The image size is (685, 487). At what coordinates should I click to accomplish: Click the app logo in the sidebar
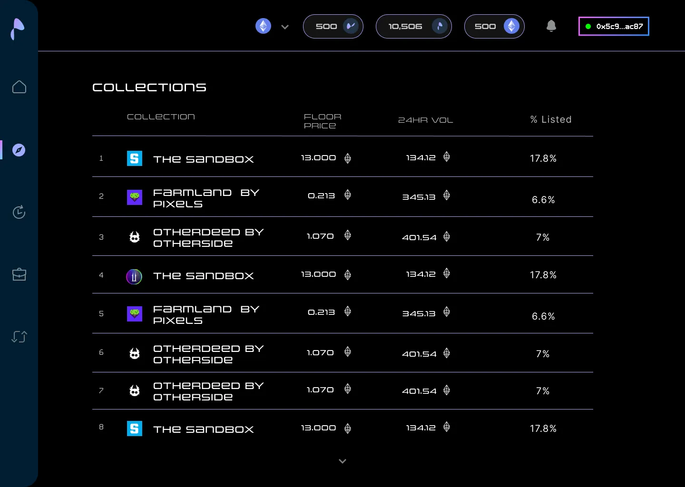coord(18,29)
